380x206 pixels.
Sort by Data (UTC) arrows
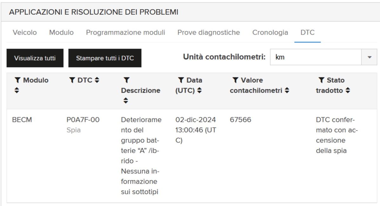(199, 90)
